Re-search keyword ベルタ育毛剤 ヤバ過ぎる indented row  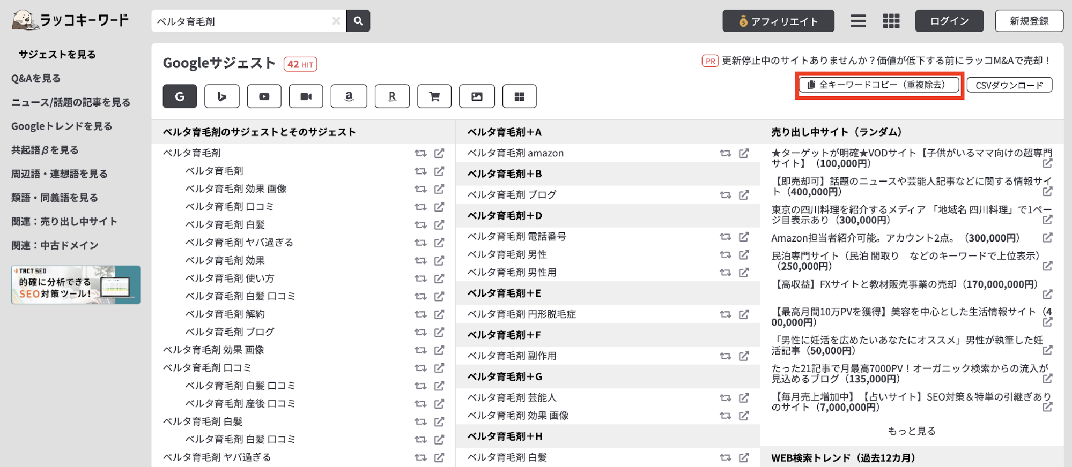click(x=420, y=243)
